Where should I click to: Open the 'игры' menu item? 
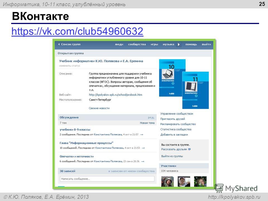click(x=154, y=44)
